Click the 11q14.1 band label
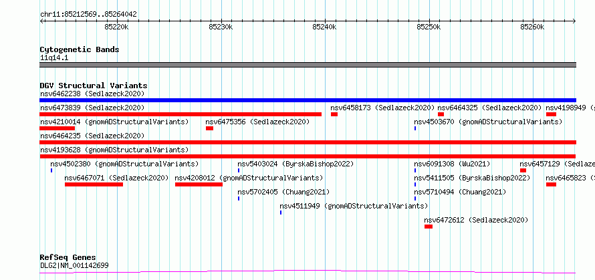Image resolution: width=595 pixels, height=280 pixels. [54, 58]
